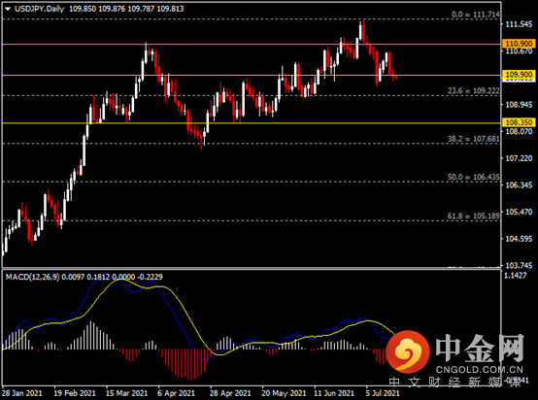
Task: Click the 5 Jul 2021 date marker
Action: pyautogui.click(x=383, y=393)
